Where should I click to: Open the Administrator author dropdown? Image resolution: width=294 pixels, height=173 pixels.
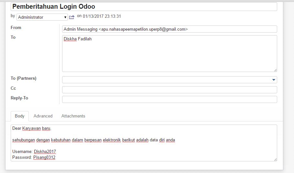(x=42, y=17)
